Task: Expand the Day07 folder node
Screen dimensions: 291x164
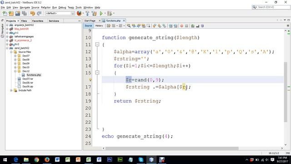Action: (15, 56)
